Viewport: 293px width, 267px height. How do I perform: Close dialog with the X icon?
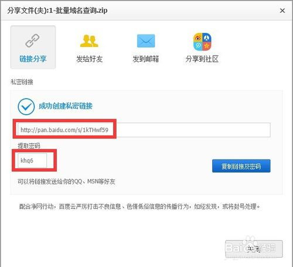[282, 11]
